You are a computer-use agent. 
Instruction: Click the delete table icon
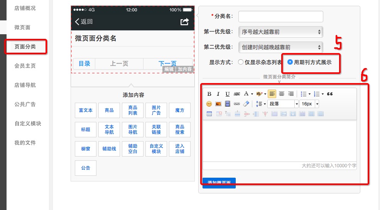click(x=219, y=114)
